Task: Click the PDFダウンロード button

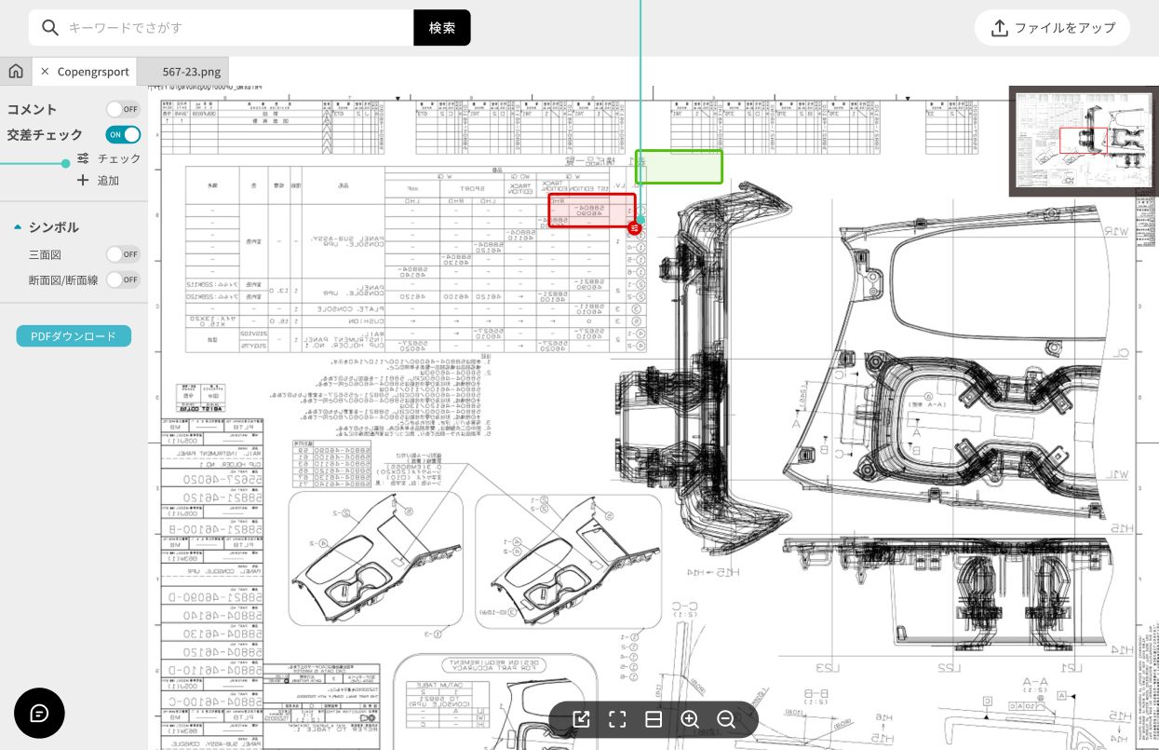Action: 74,335
